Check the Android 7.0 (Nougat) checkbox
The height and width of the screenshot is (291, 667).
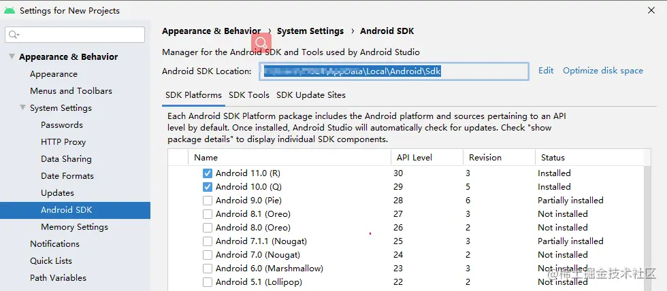[x=208, y=255]
